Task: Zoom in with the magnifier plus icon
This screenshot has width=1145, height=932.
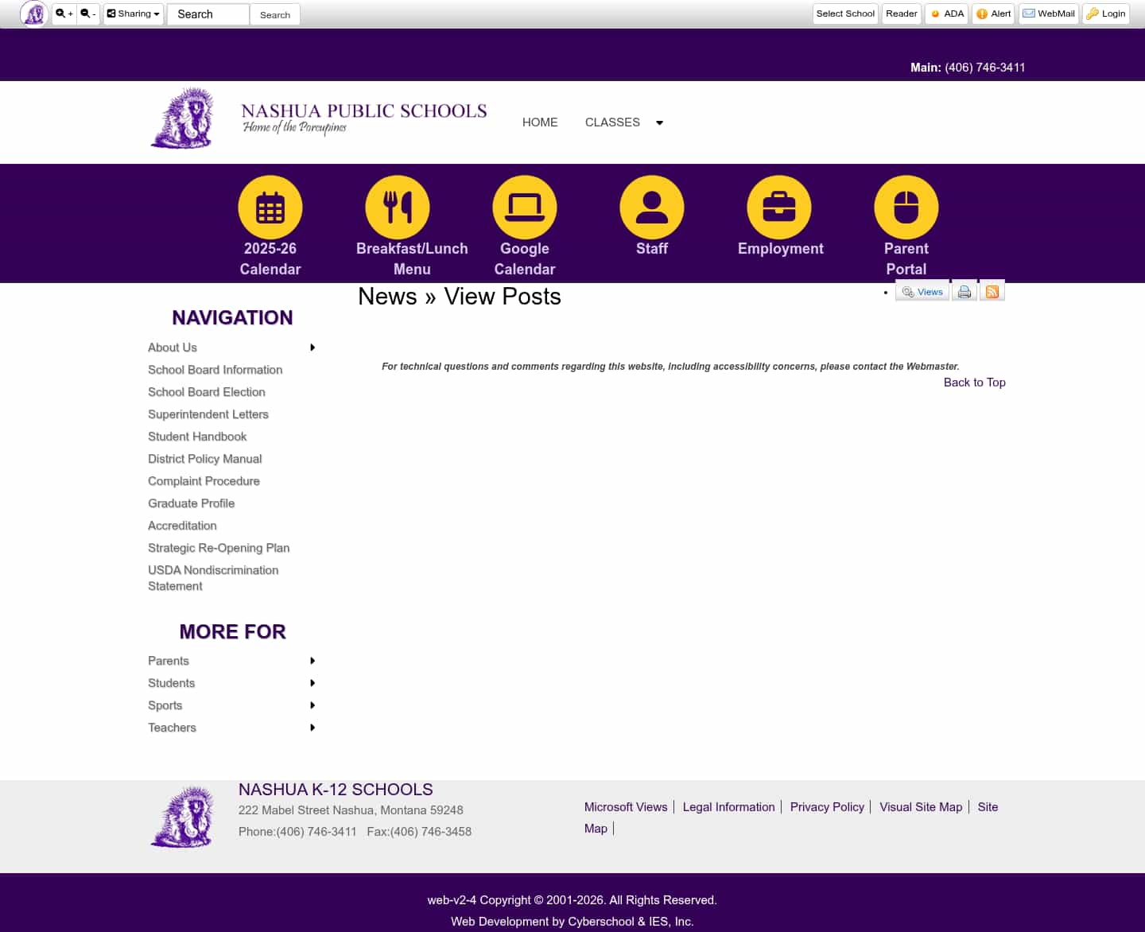Action: (x=64, y=14)
